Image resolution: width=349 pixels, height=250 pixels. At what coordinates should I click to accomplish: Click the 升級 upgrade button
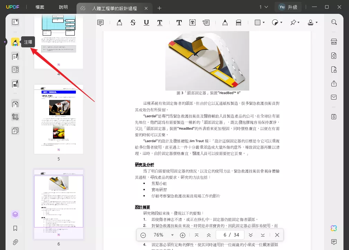288,7
